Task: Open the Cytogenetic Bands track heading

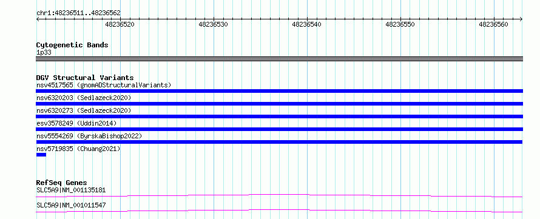Action: 72,45
